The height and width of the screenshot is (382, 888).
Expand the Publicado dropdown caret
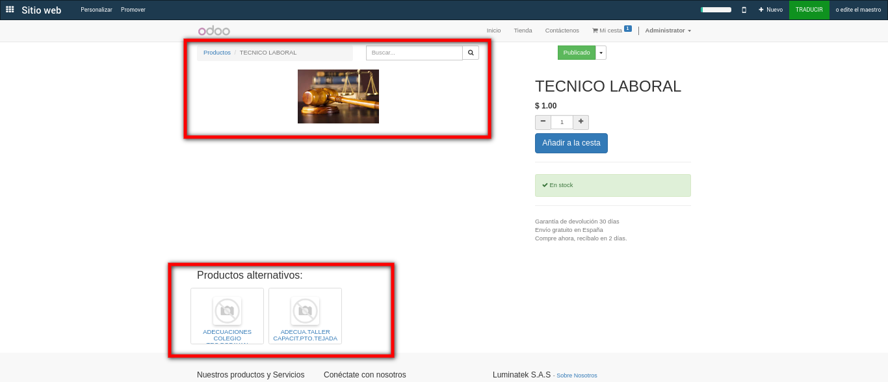coord(601,53)
